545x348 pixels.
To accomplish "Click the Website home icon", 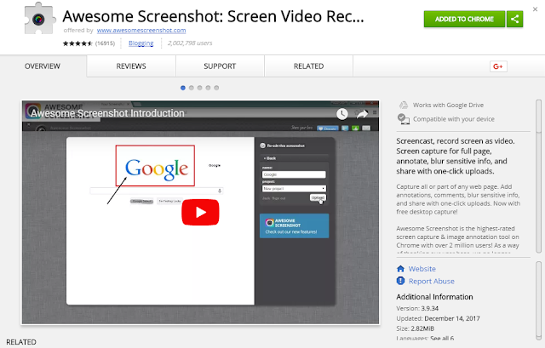I will coord(400,269).
